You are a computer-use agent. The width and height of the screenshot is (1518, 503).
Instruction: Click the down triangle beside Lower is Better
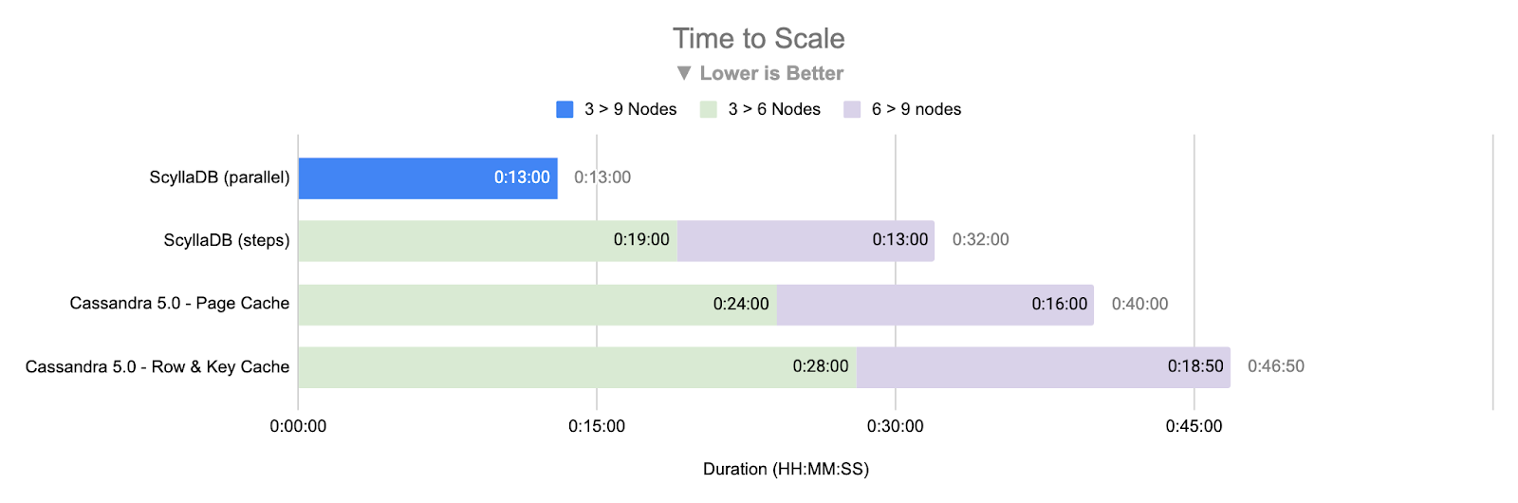[684, 73]
